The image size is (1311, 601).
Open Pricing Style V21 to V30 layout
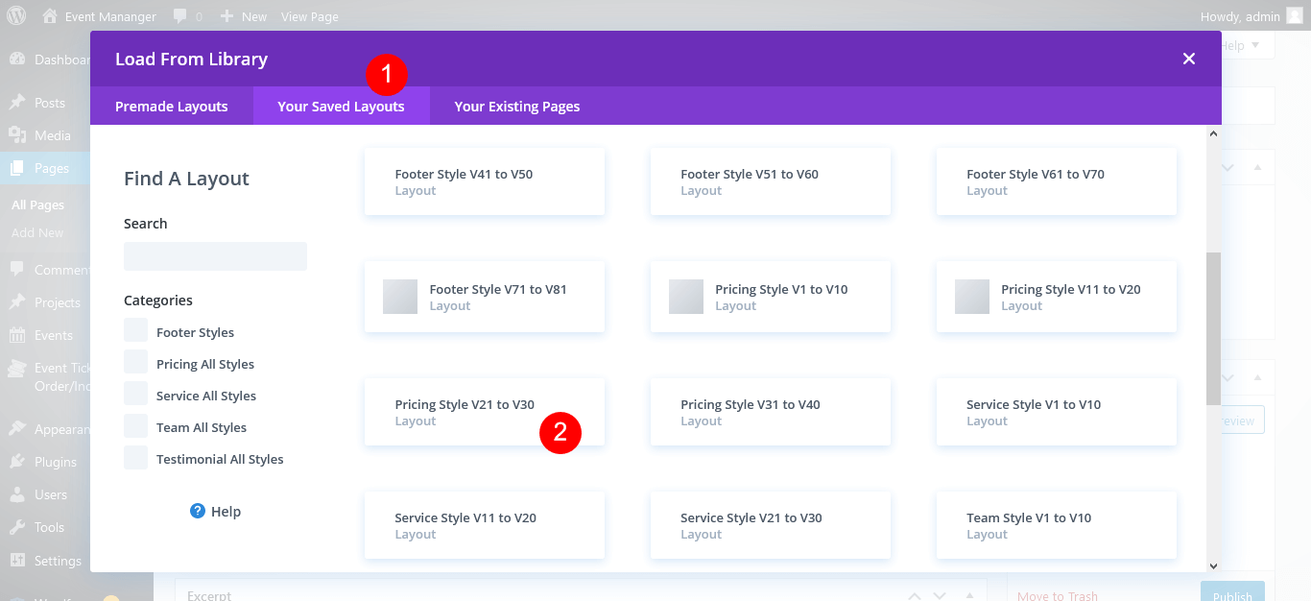click(x=485, y=412)
